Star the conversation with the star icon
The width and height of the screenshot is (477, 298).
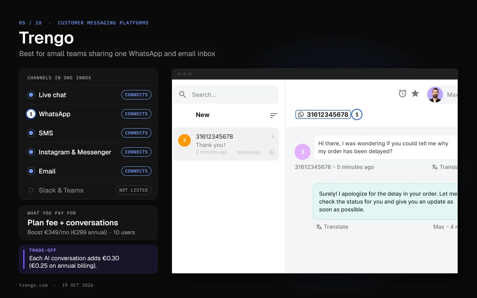point(415,94)
